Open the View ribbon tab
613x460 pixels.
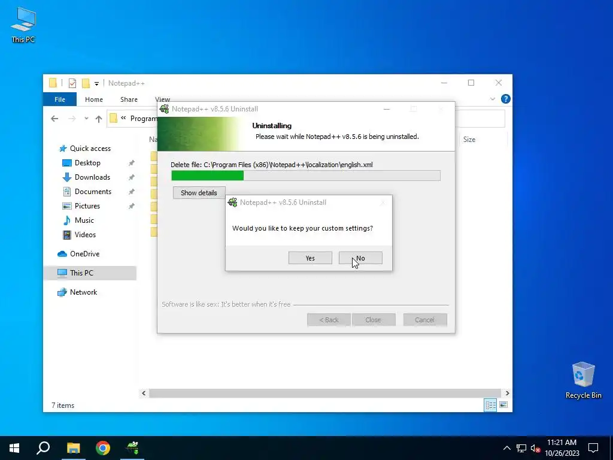click(162, 99)
